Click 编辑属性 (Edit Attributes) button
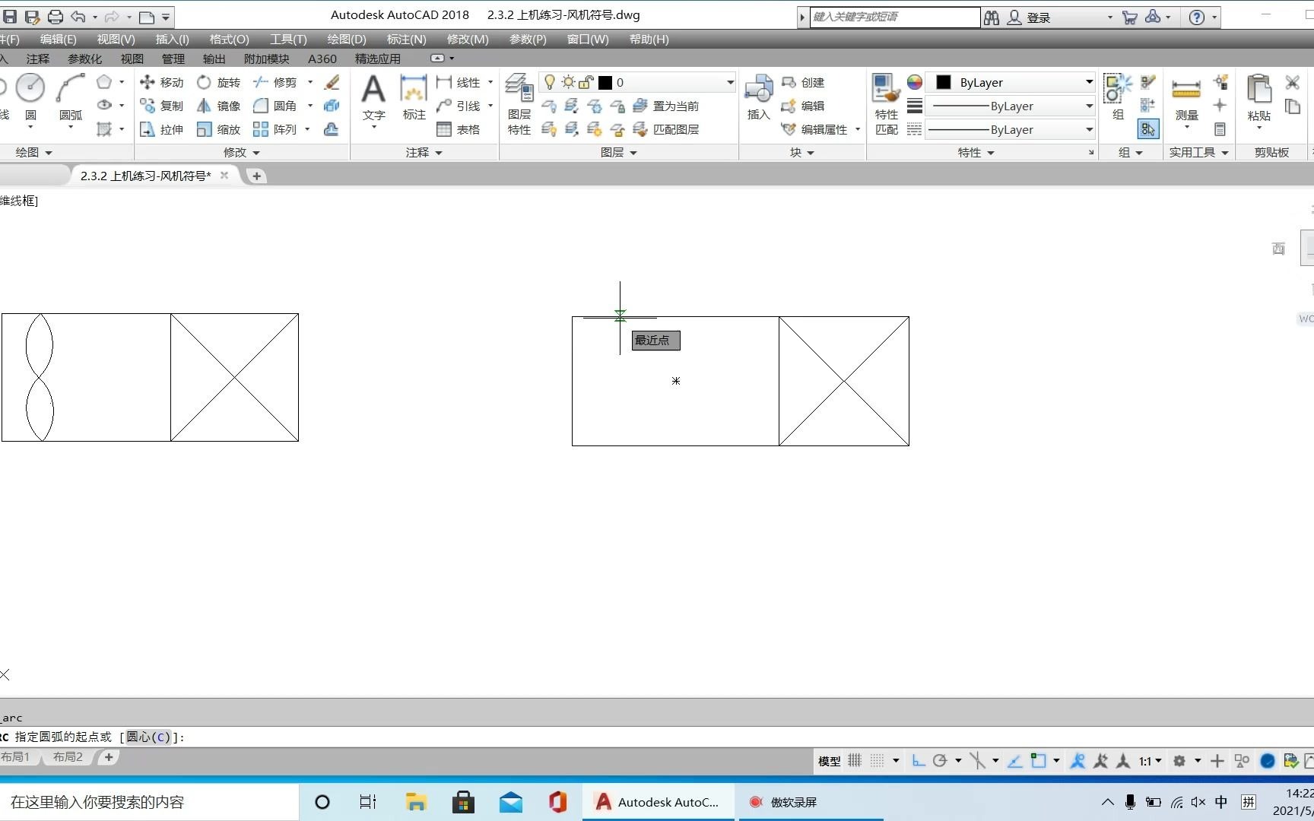 (815, 129)
